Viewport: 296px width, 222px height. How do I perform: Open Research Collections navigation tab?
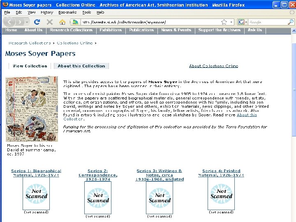(71, 30)
